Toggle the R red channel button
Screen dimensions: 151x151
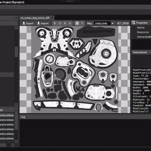click(55, 23)
